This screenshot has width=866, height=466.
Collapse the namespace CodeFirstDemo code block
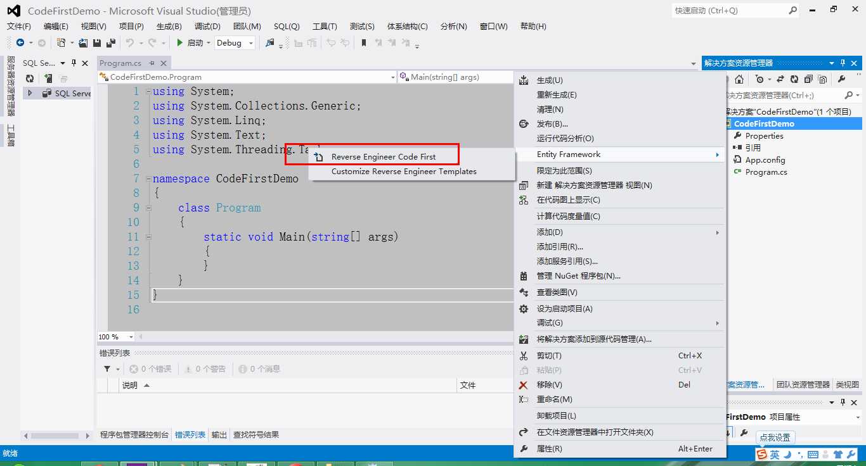click(x=148, y=179)
